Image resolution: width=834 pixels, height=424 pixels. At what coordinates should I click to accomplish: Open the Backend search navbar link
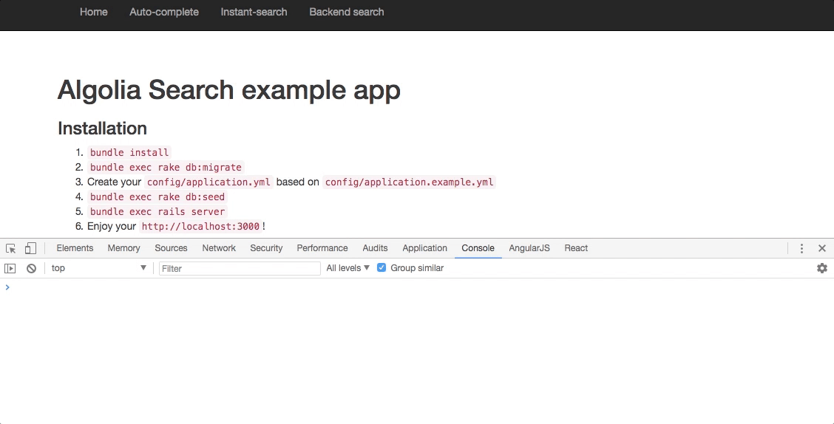click(347, 12)
